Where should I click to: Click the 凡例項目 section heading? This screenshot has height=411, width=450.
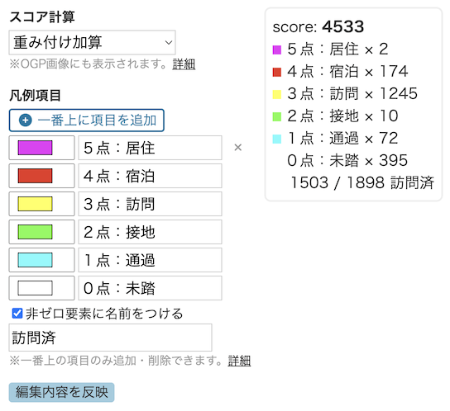point(36,96)
